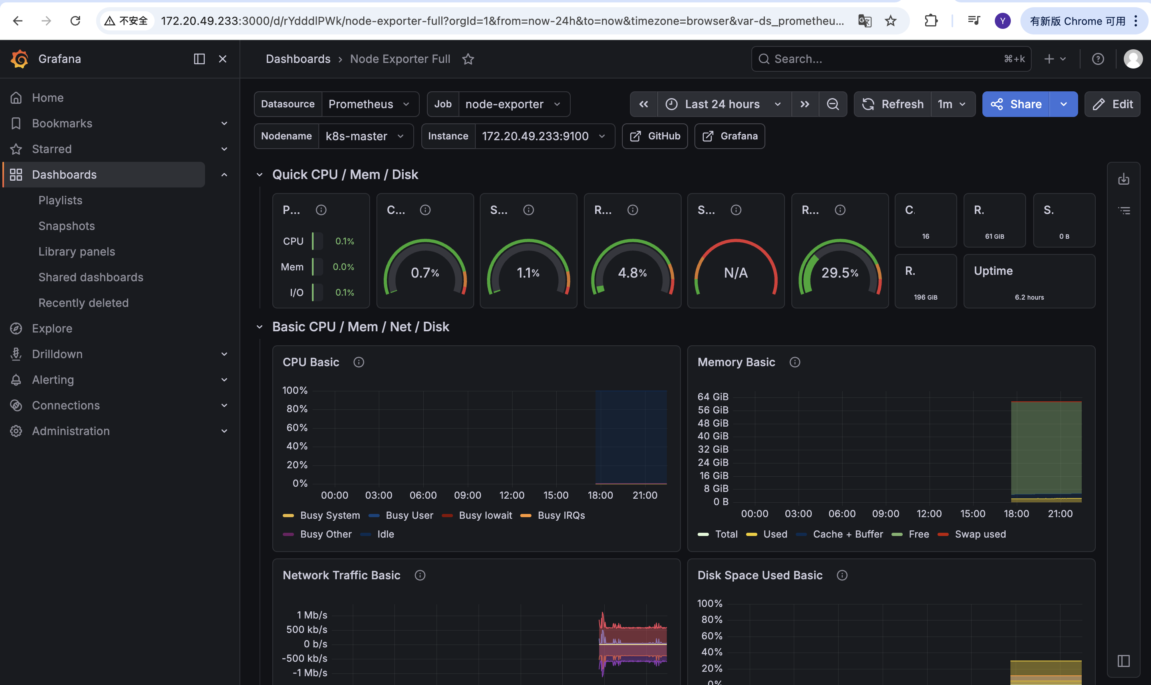Open the user profile avatar
The image size is (1151, 685).
tap(1133, 58)
